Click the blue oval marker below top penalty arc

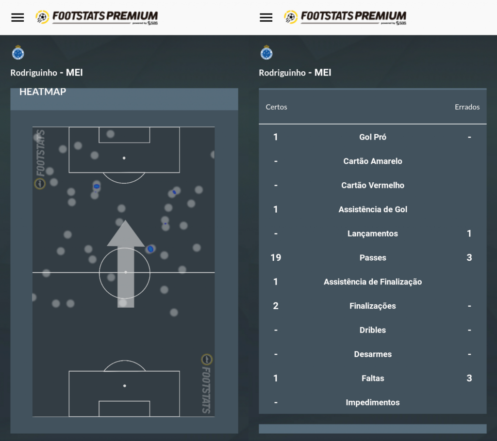pos(97,187)
